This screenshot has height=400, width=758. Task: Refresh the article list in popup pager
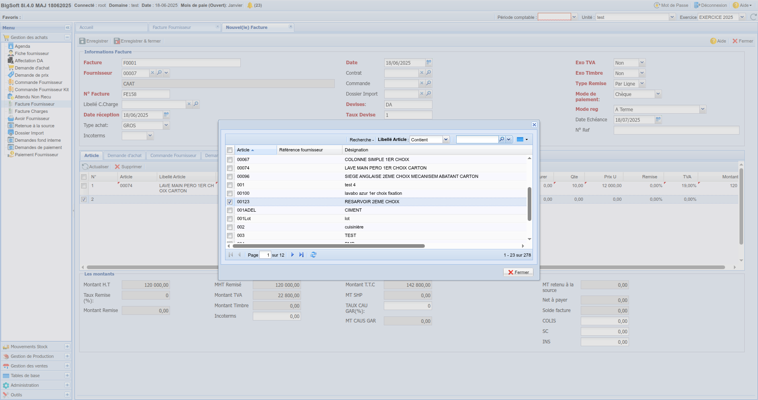tap(313, 255)
